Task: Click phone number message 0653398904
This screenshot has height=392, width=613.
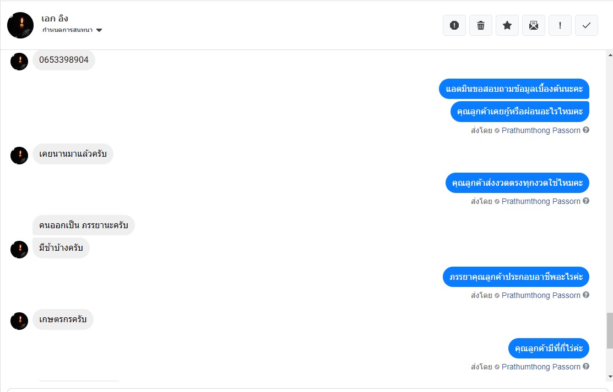Action: (x=64, y=60)
